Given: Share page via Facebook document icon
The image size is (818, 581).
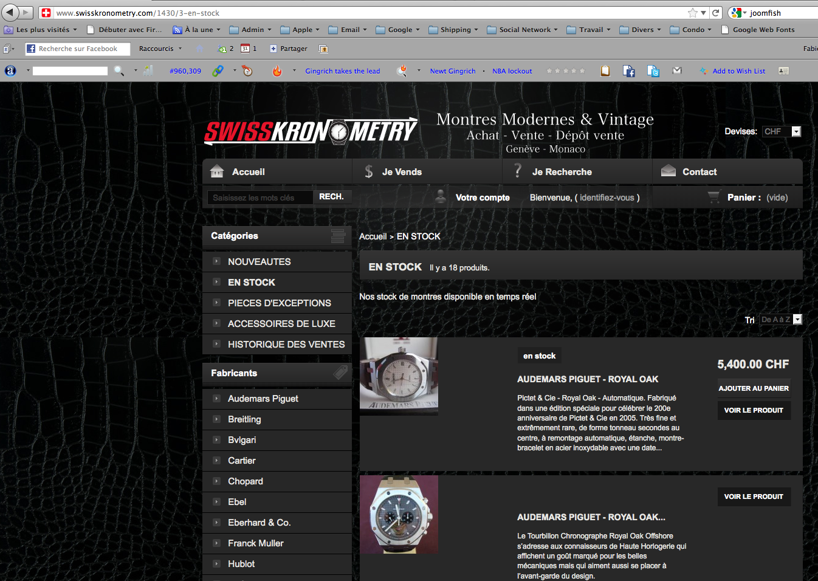Looking at the screenshot, I should pos(629,71).
